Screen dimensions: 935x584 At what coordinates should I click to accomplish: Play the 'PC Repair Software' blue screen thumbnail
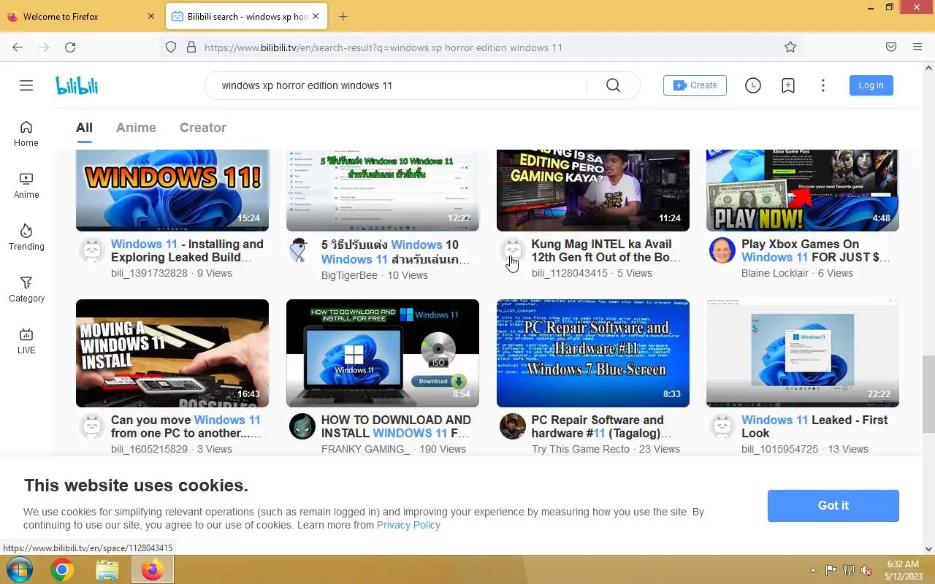pyautogui.click(x=593, y=353)
